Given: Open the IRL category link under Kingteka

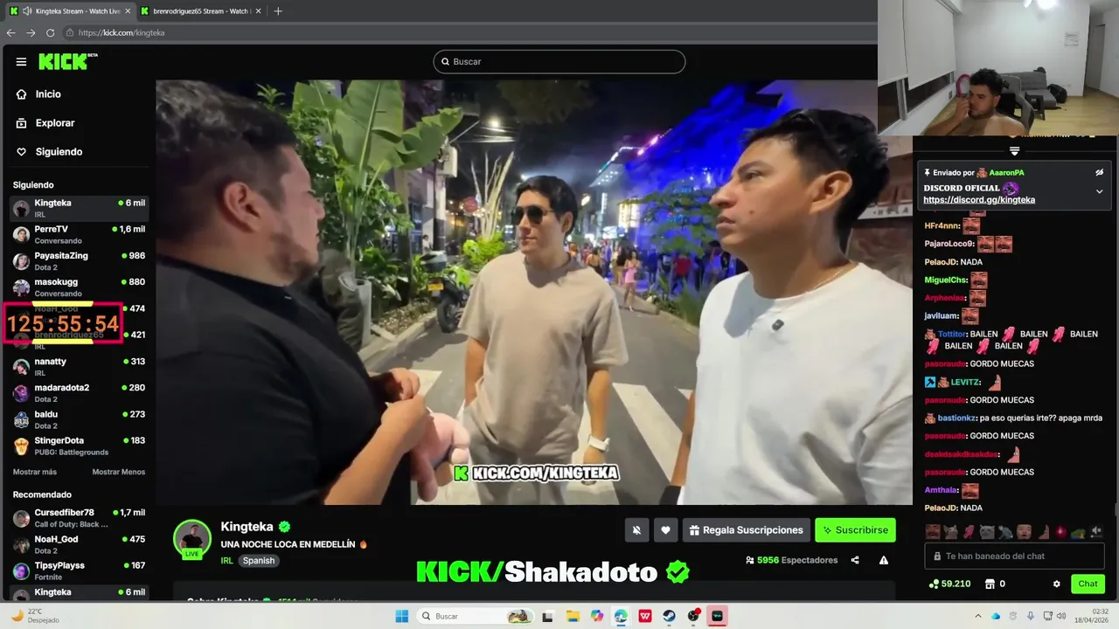Looking at the screenshot, I should pyautogui.click(x=226, y=561).
